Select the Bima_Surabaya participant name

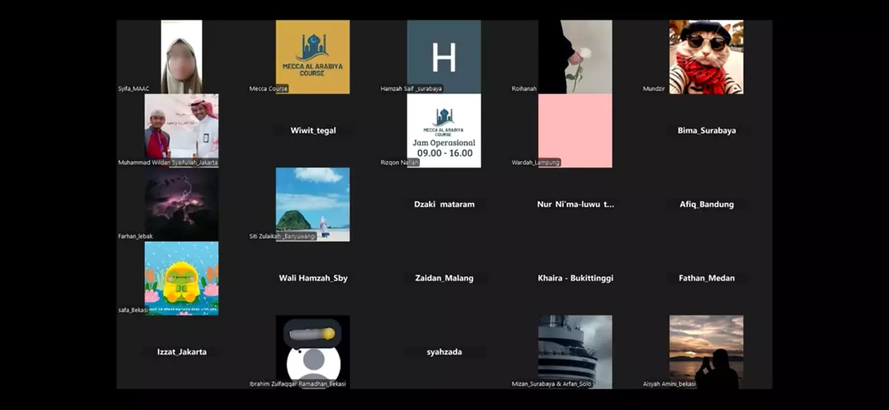tap(706, 130)
